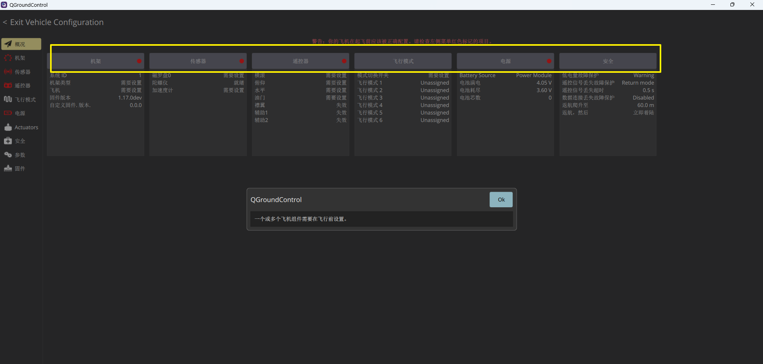Click the 传感器 summary header button
This screenshot has height=364, width=763.
click(x=198, y=61)
